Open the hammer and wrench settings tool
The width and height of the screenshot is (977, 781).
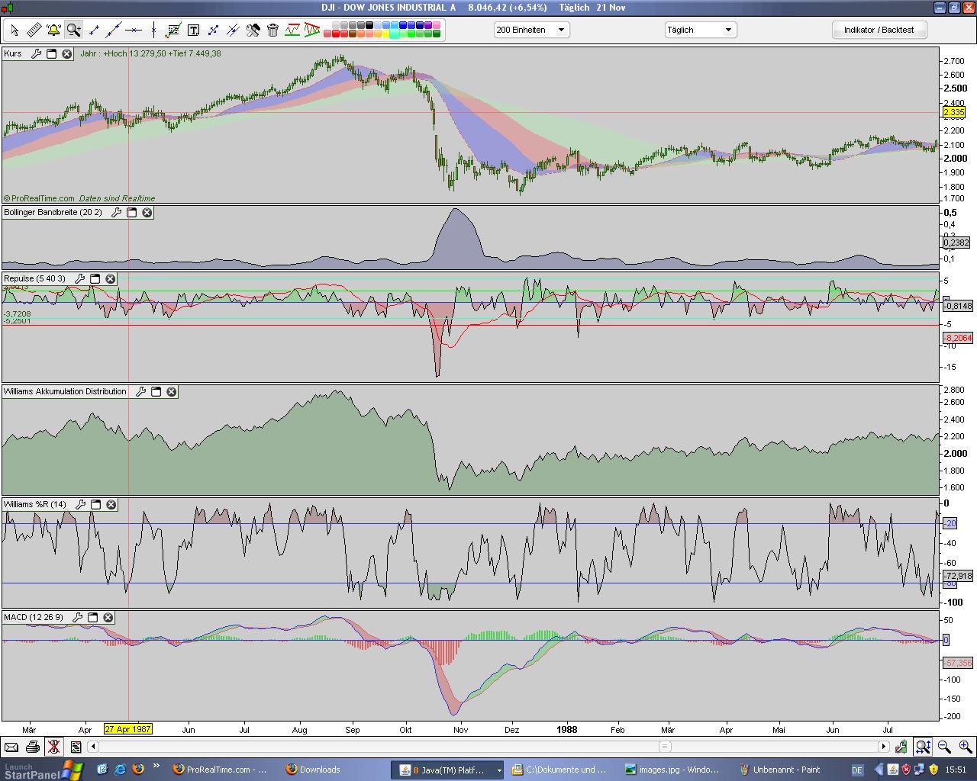coord(253,30)
